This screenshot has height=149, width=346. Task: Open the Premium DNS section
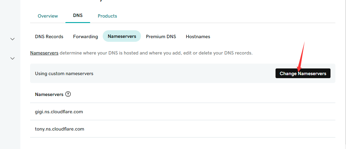(x=161, y=37)
